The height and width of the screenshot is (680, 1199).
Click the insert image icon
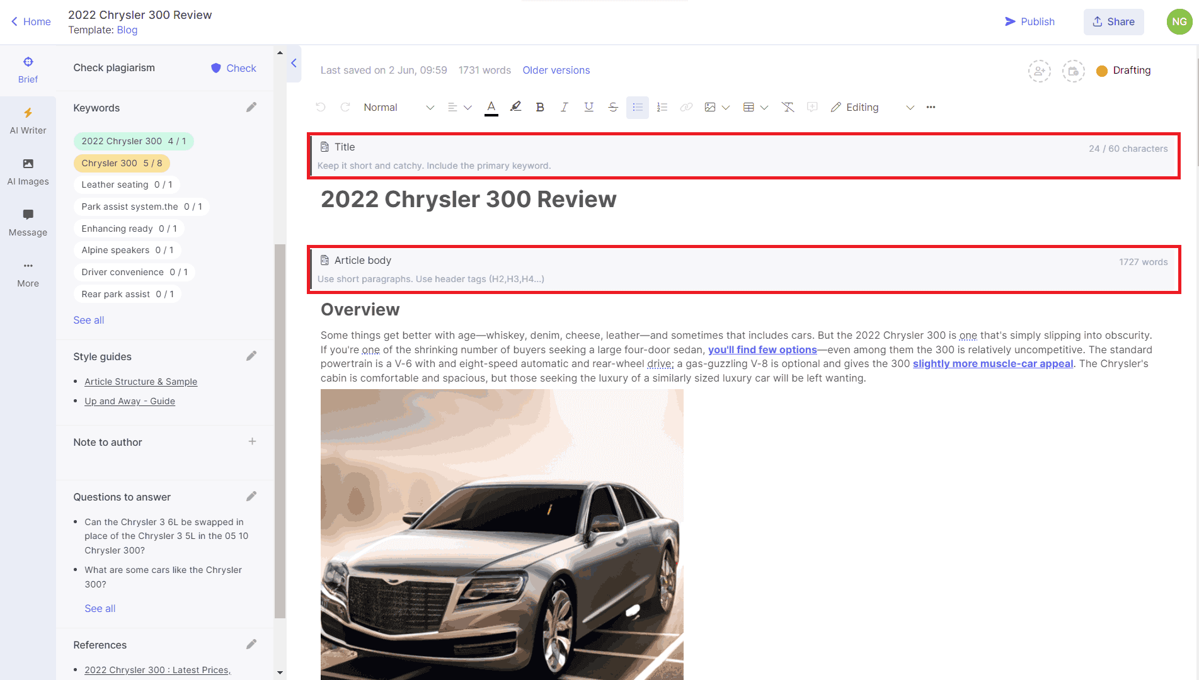pyautogui.click(x=710, y=107)
